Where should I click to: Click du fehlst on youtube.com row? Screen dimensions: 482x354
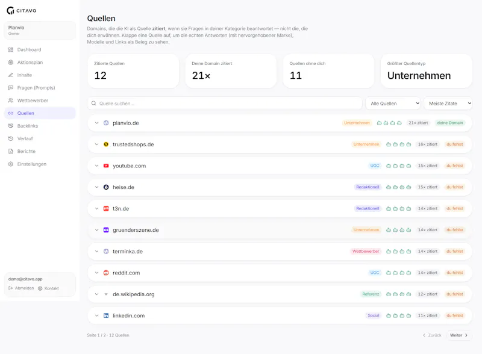click(455, 166)
